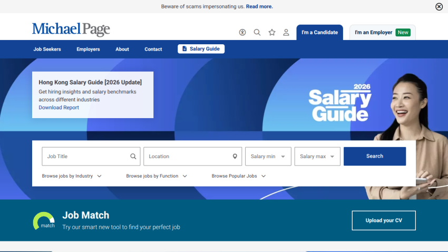The image size is (448, 252).
Task: Open the About menu
Action: coord(122,49)
